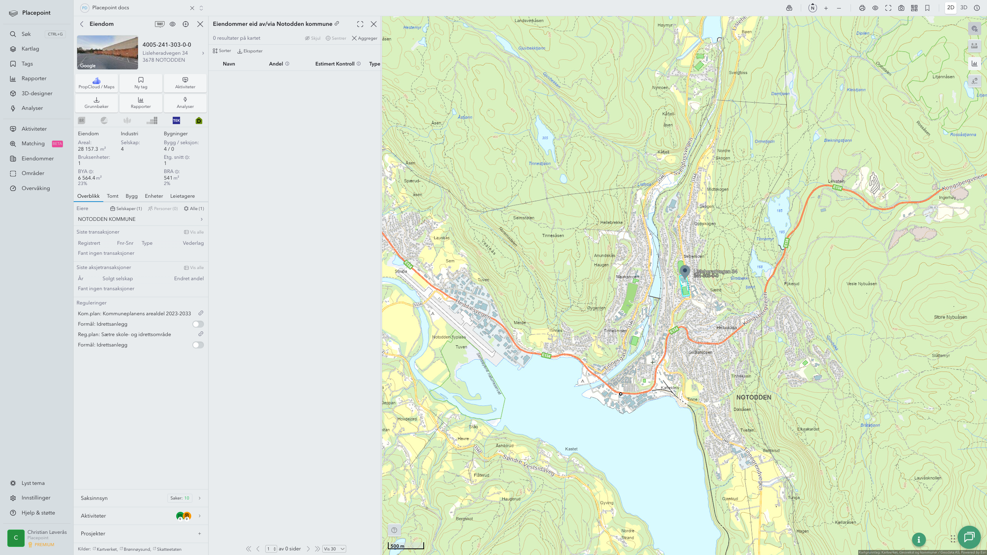The image size is (987, 555).
Task: Select the Overblikk tab
Action: (x=88, y=196)
